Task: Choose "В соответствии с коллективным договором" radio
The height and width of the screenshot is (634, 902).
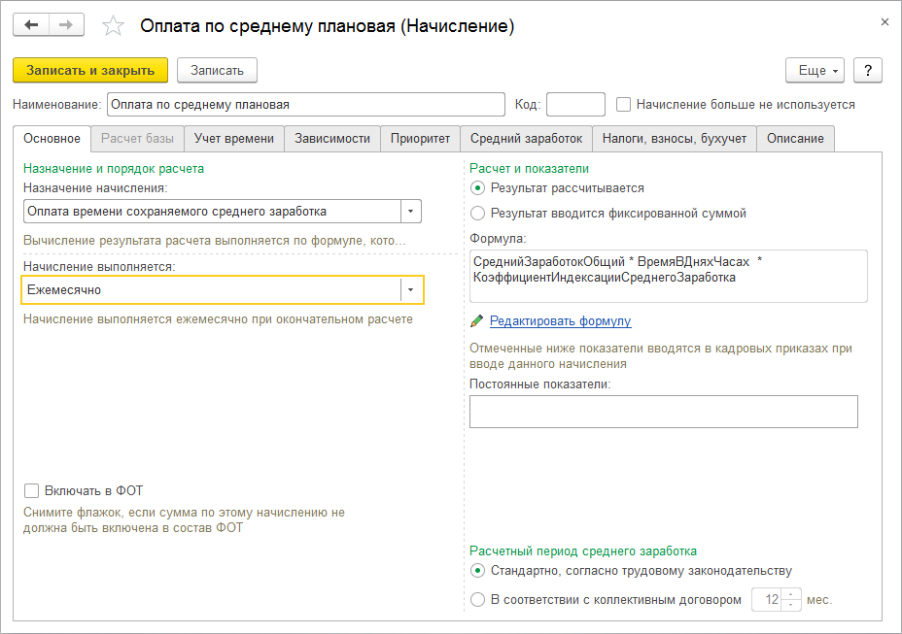Action: pyautogui.click(x=477, y=600)
